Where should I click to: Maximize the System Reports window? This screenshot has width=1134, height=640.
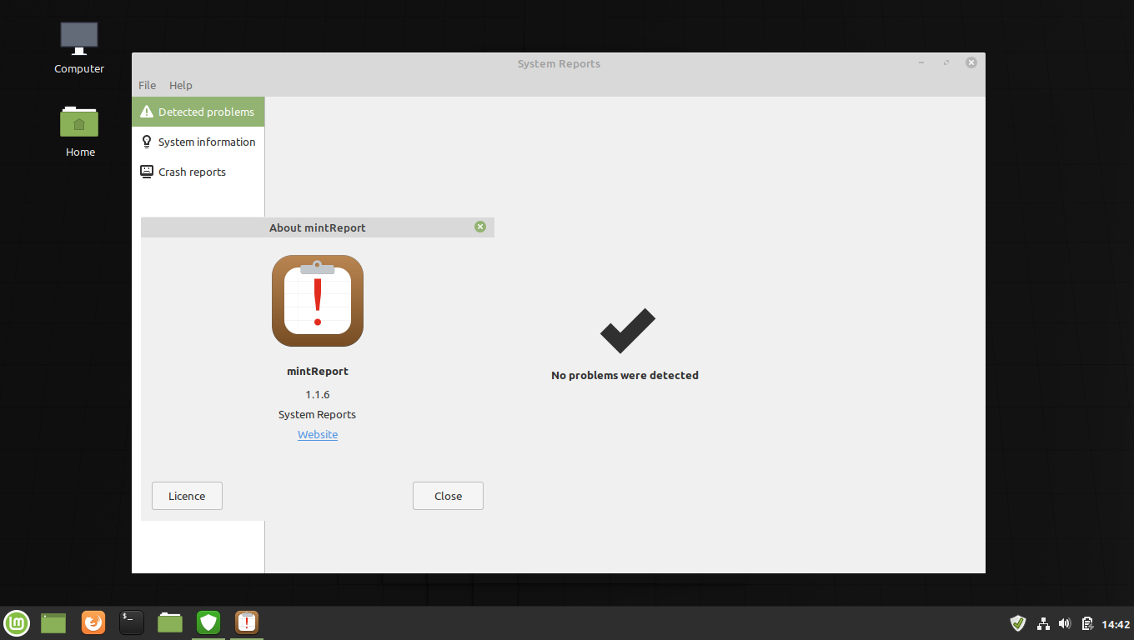click(x=946, y=62)
